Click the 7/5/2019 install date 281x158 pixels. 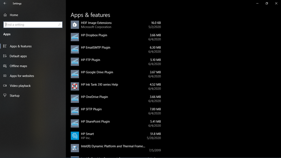click(x=155, y=150)
